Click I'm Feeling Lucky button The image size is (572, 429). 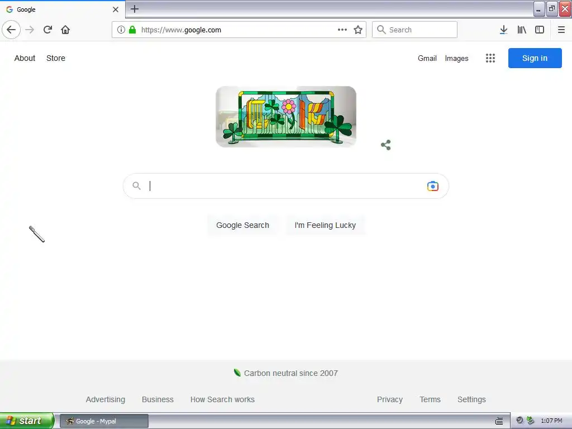(325, 225)
